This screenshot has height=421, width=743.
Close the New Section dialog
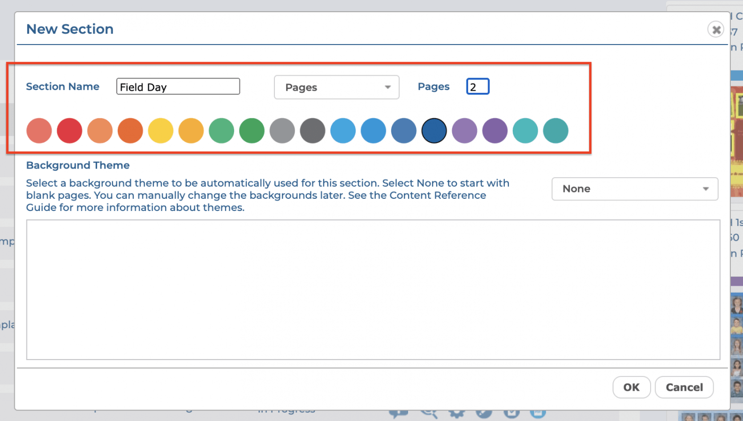716,30
